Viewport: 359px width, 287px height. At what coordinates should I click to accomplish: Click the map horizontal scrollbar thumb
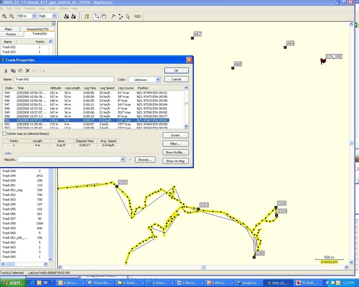204,267
